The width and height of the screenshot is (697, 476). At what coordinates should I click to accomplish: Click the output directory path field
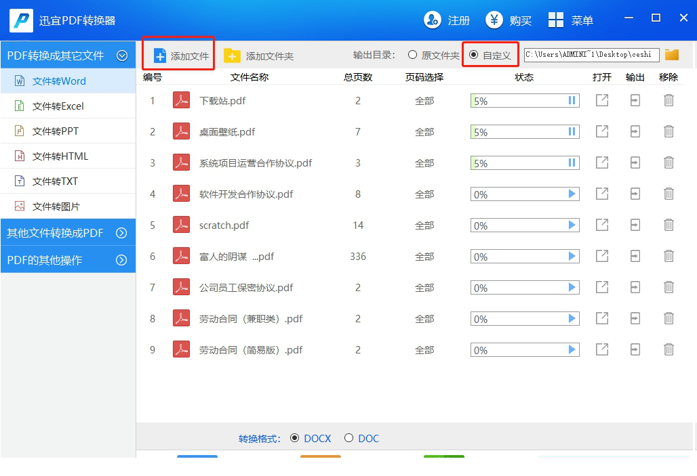coord(592,55)
